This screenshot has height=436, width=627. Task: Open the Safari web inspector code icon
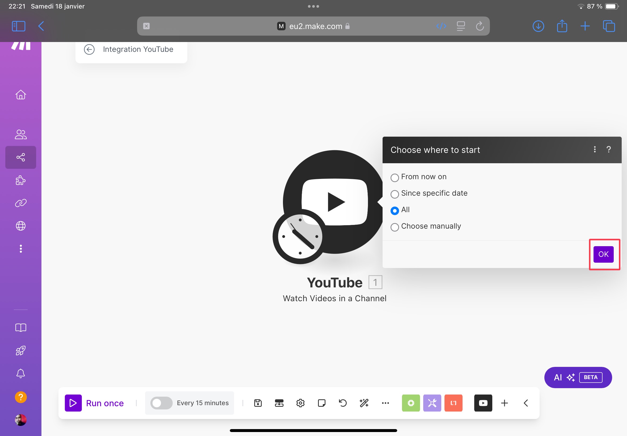click(441, 26)
